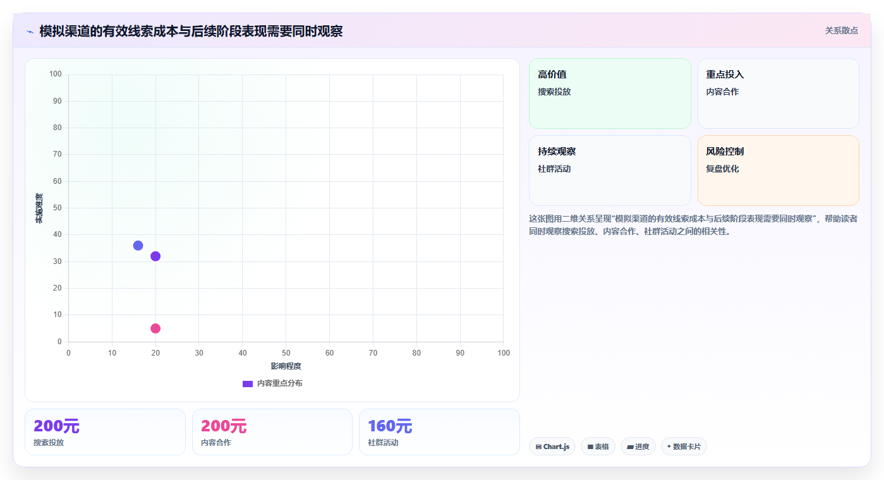Click the 实施难度 y-axis label
The width and height of the screenshot is (884, 480).
pyautogui.click(x=39, y=208)
